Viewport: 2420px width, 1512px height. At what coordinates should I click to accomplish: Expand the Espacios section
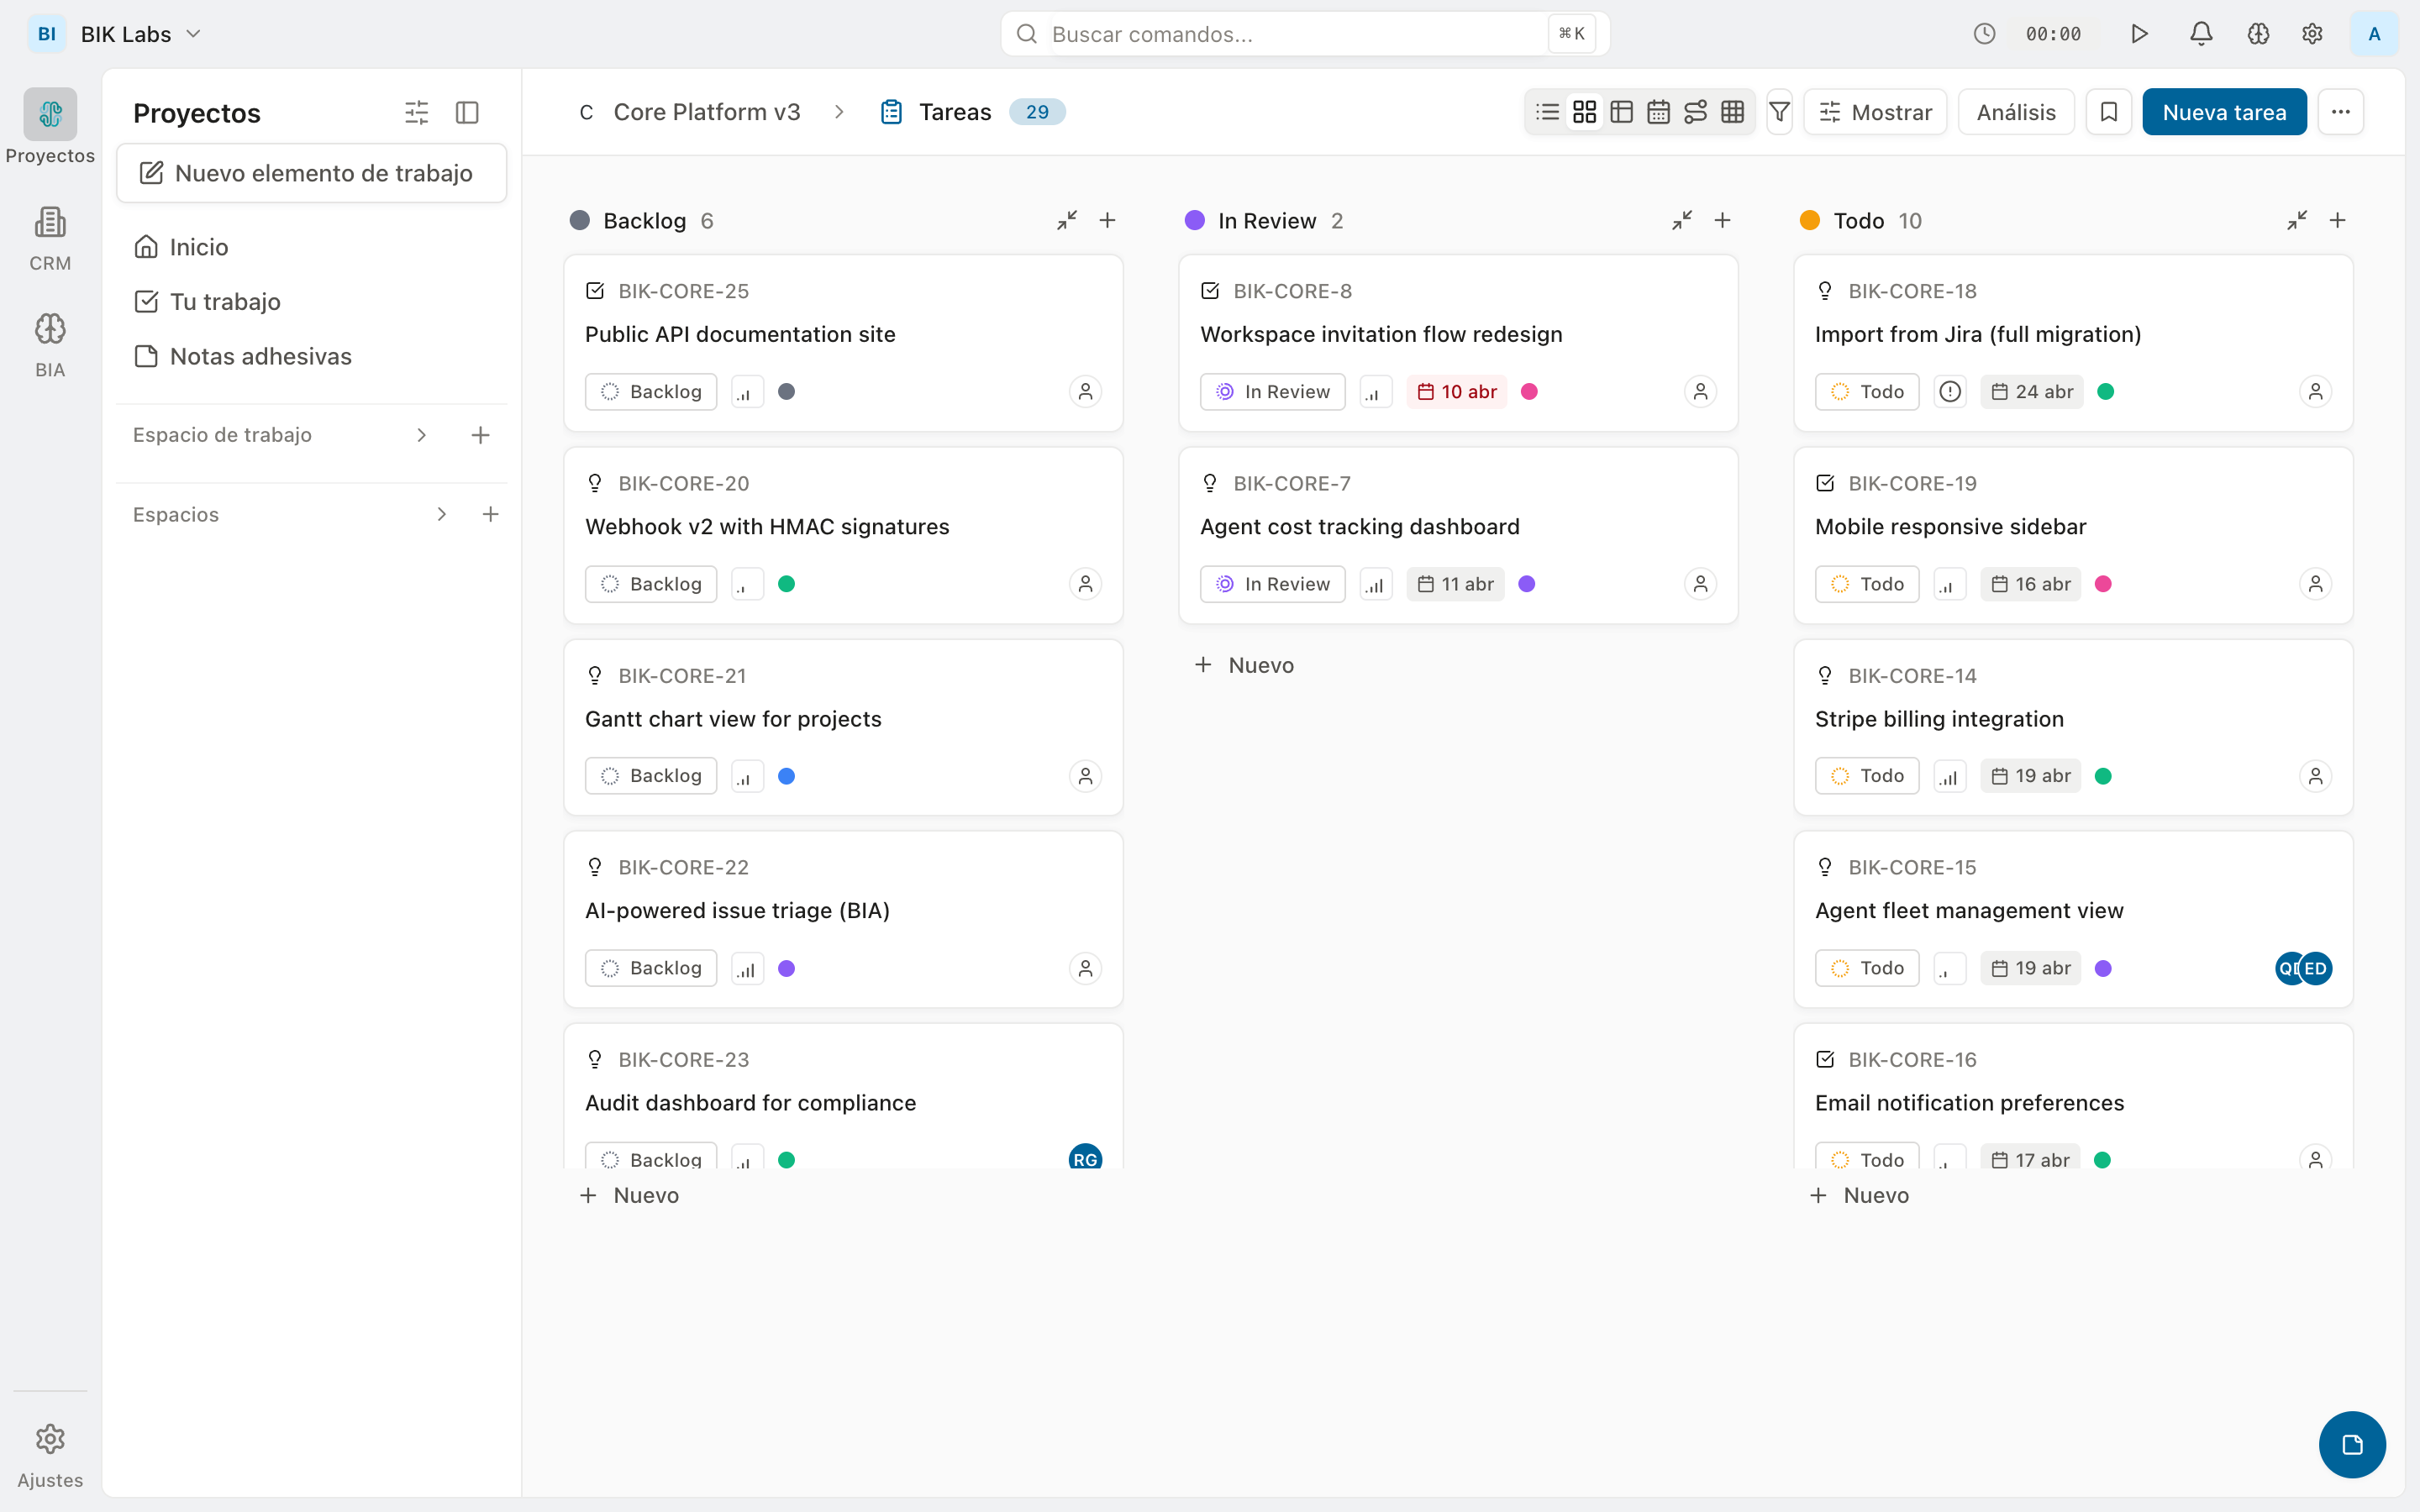[x=441, y=514]
